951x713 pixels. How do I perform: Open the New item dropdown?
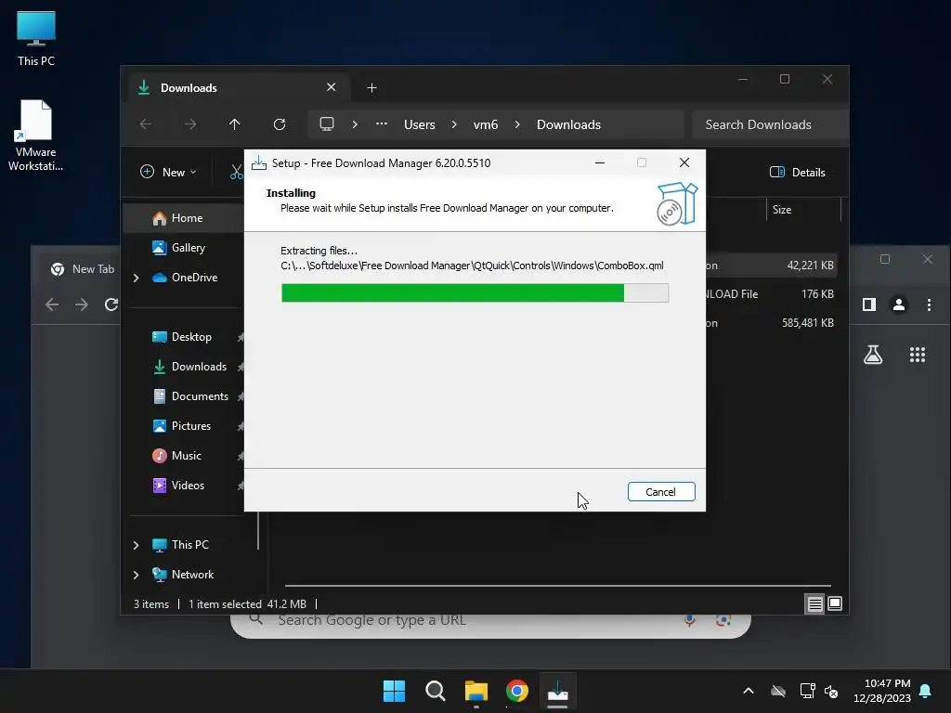[169, 172]
